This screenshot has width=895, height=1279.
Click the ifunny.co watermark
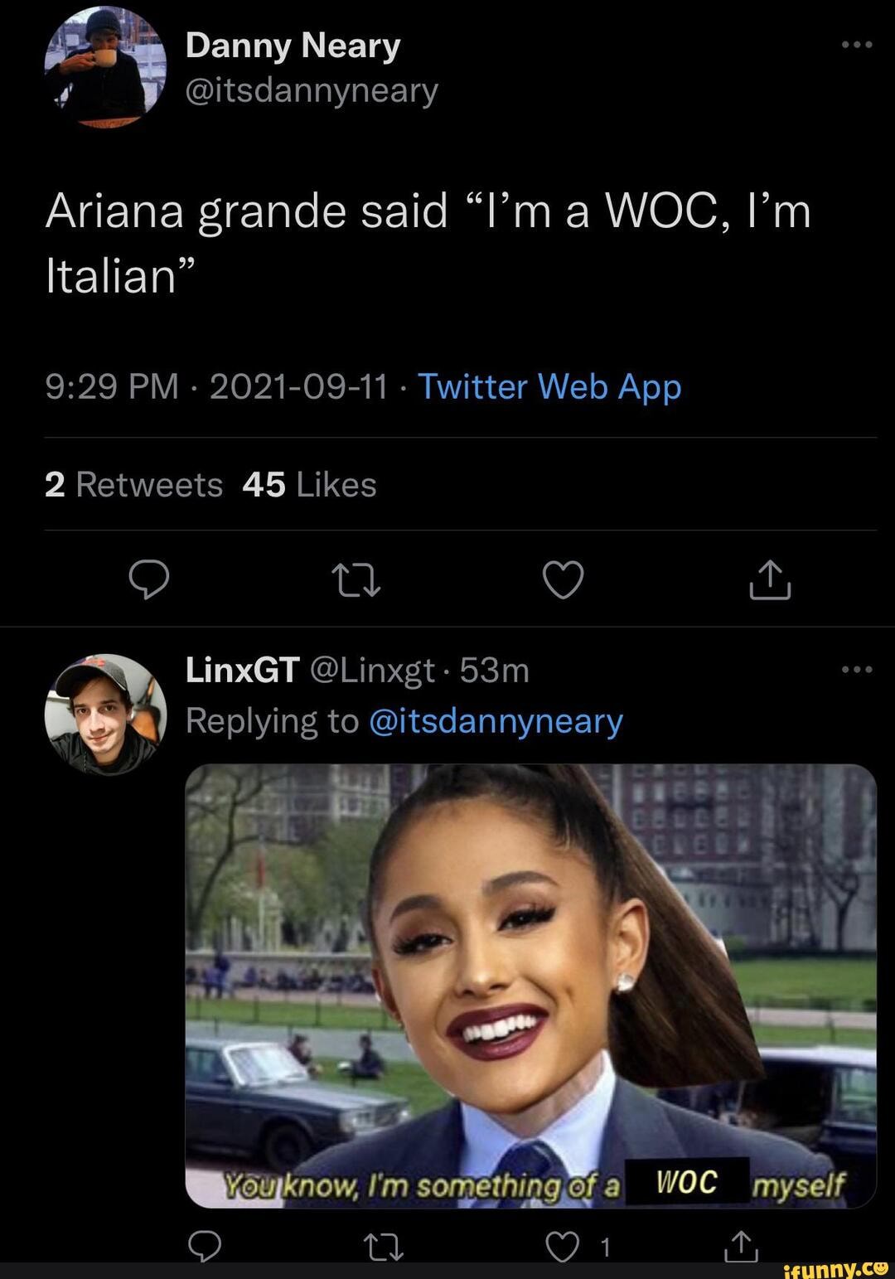pyautogui.click(x=837, y=1268)
